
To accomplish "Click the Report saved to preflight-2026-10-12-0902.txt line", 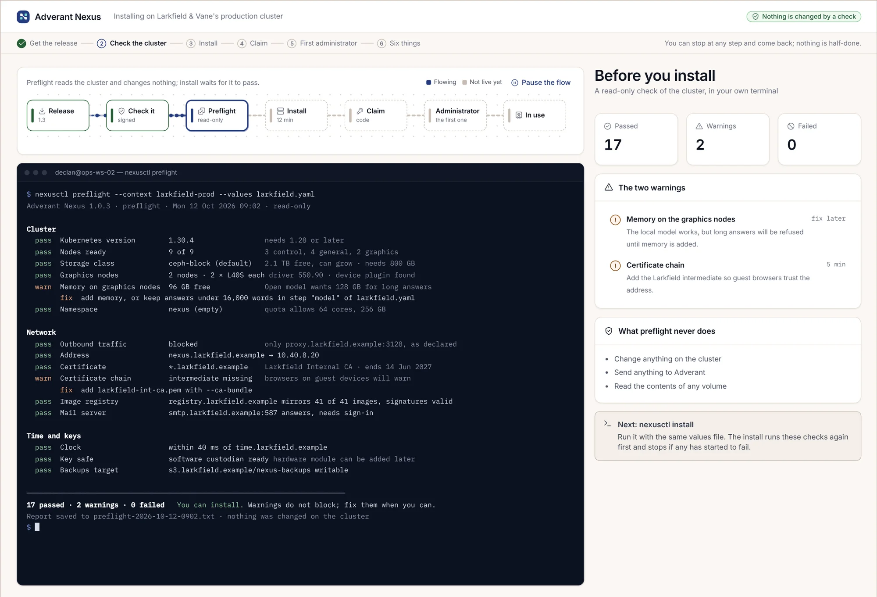I will click(198, 516).
